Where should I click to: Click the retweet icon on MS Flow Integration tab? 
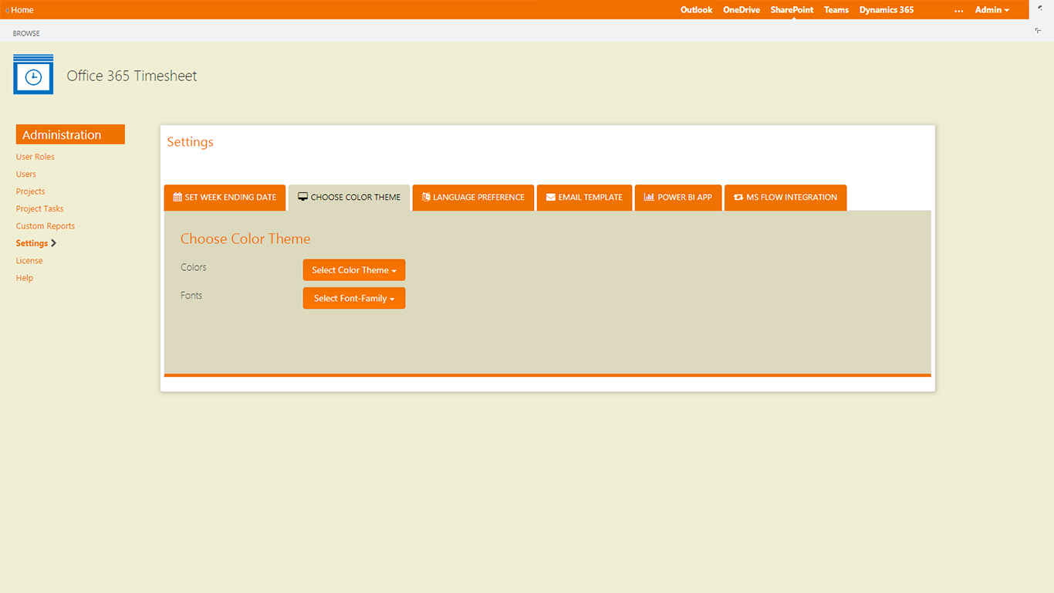coord(738,197)
